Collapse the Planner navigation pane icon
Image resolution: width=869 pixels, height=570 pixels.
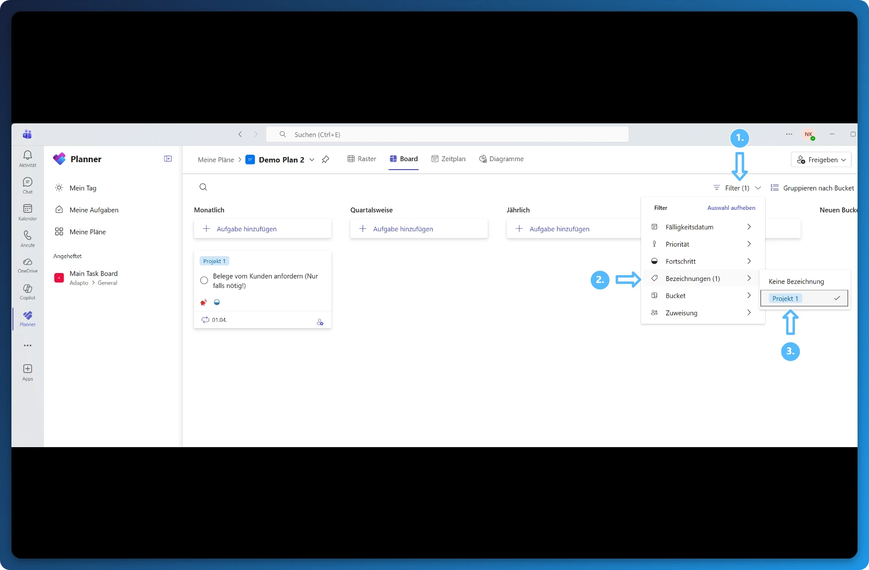pos(168,159)
